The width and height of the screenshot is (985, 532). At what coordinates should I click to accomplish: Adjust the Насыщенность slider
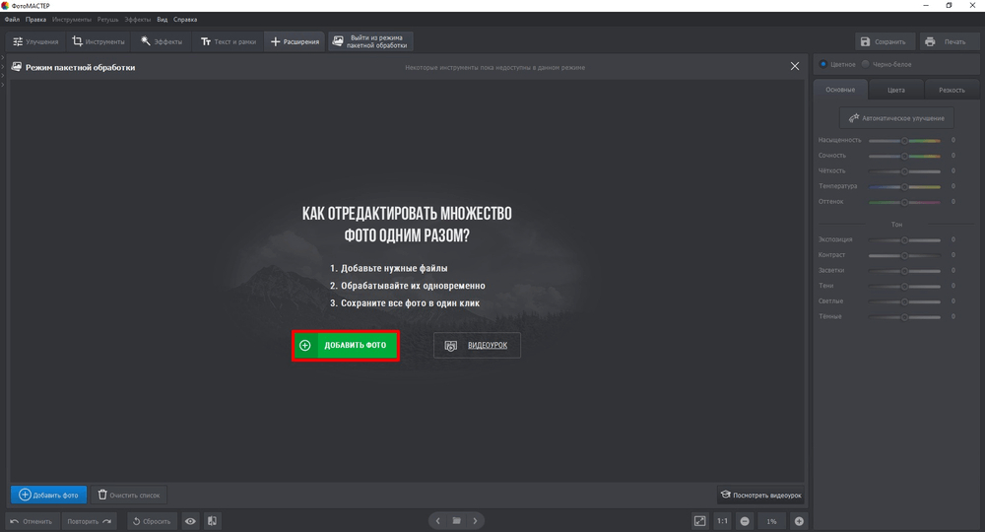pos(904,140)
